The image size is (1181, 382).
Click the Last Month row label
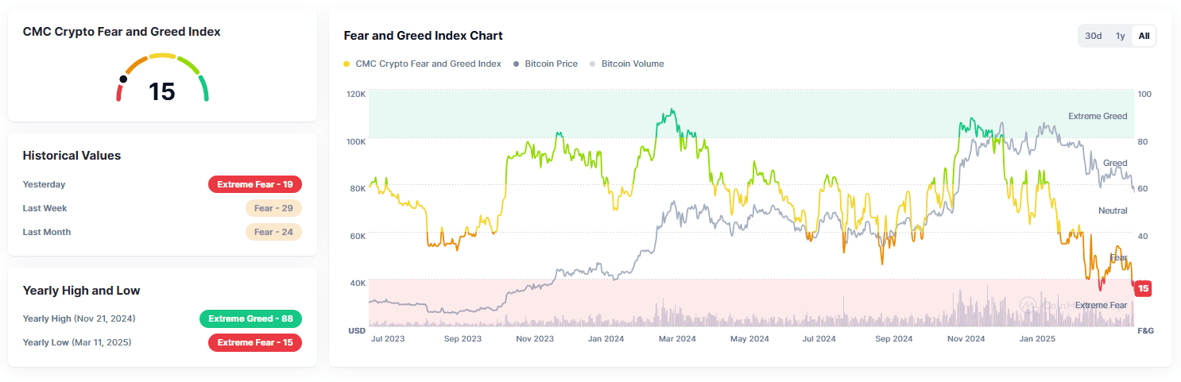[46, 232]
